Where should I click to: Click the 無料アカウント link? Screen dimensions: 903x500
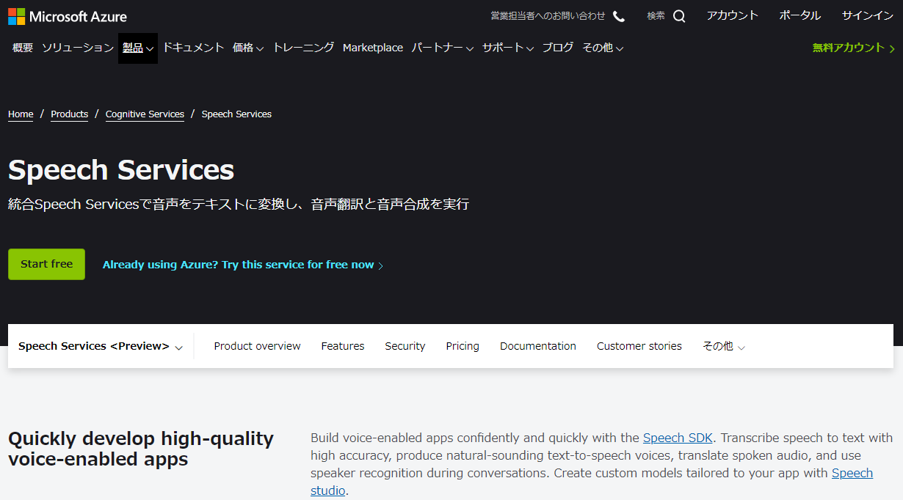pyautogui.click(x=854, y=48)
